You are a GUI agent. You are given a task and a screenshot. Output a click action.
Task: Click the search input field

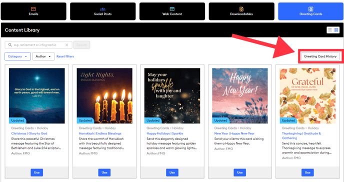[x=38, y=45]
